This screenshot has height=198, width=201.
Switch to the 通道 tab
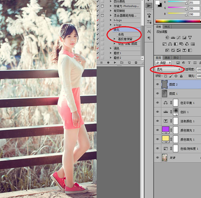point(167,58)
